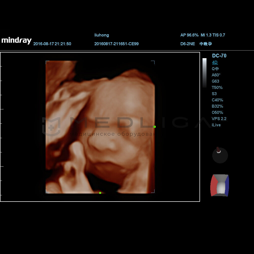Select the iLive rendering mode label

216,125
